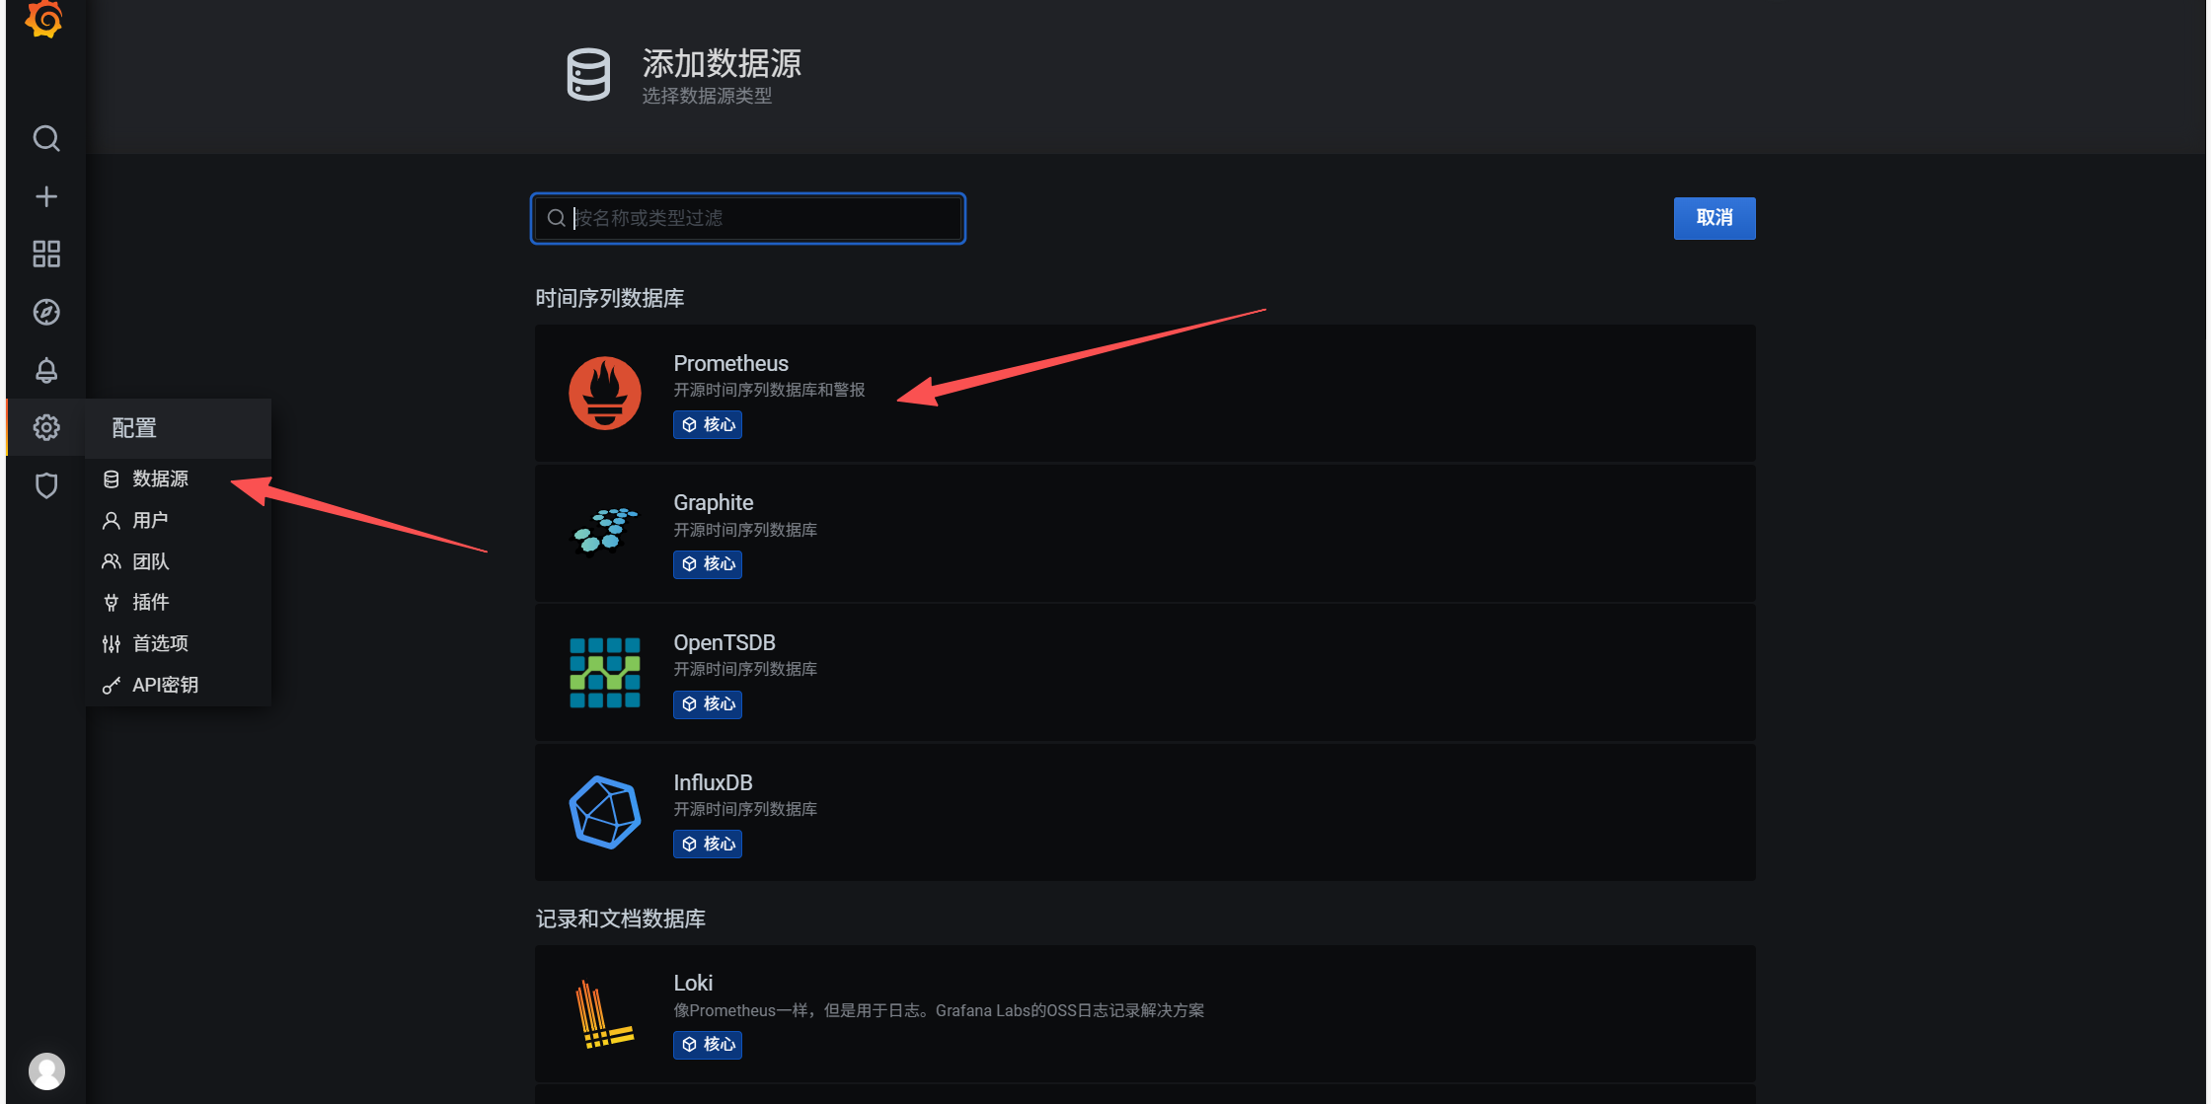Select the InfluxDB data source
Screen dimensions: 2211x1104
[1144, 812]
